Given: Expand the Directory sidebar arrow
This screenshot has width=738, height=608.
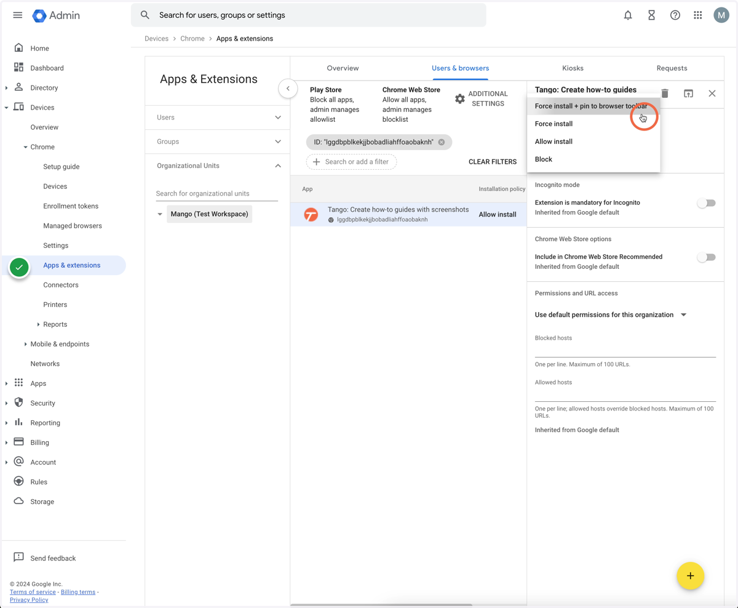Looking at the screenshot, I should pyautogui.click(x=6, y=88).
